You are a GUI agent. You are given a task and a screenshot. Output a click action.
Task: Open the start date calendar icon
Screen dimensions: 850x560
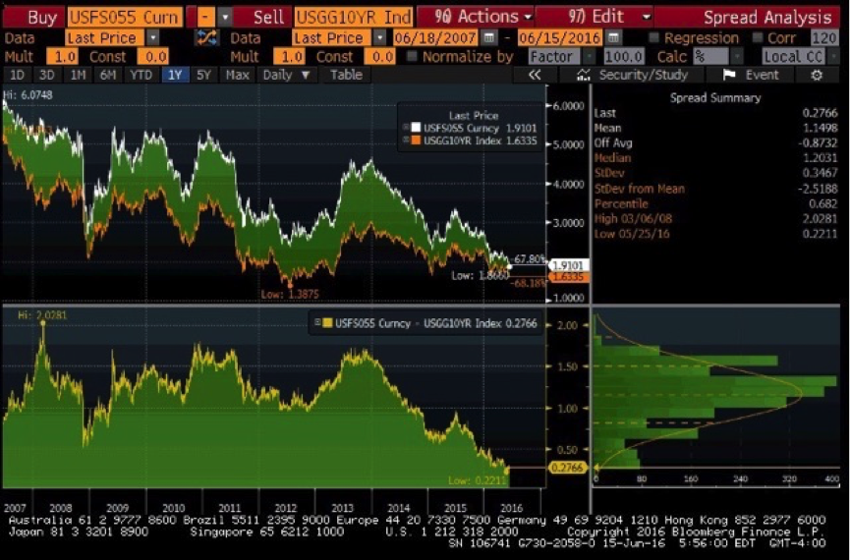click(x=489, y=37)
